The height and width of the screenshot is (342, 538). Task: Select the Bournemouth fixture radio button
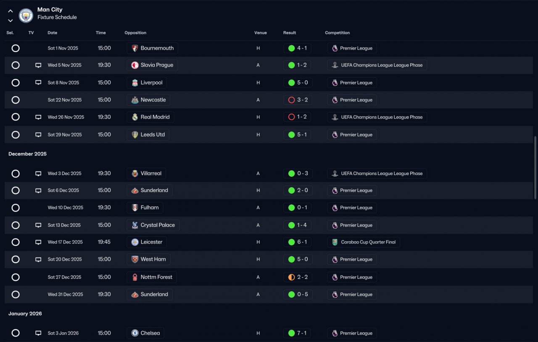tap(16, 48)
